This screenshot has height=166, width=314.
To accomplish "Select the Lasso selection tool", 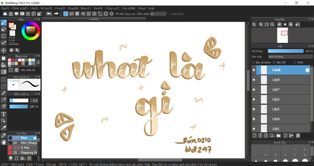I will 4,86.
